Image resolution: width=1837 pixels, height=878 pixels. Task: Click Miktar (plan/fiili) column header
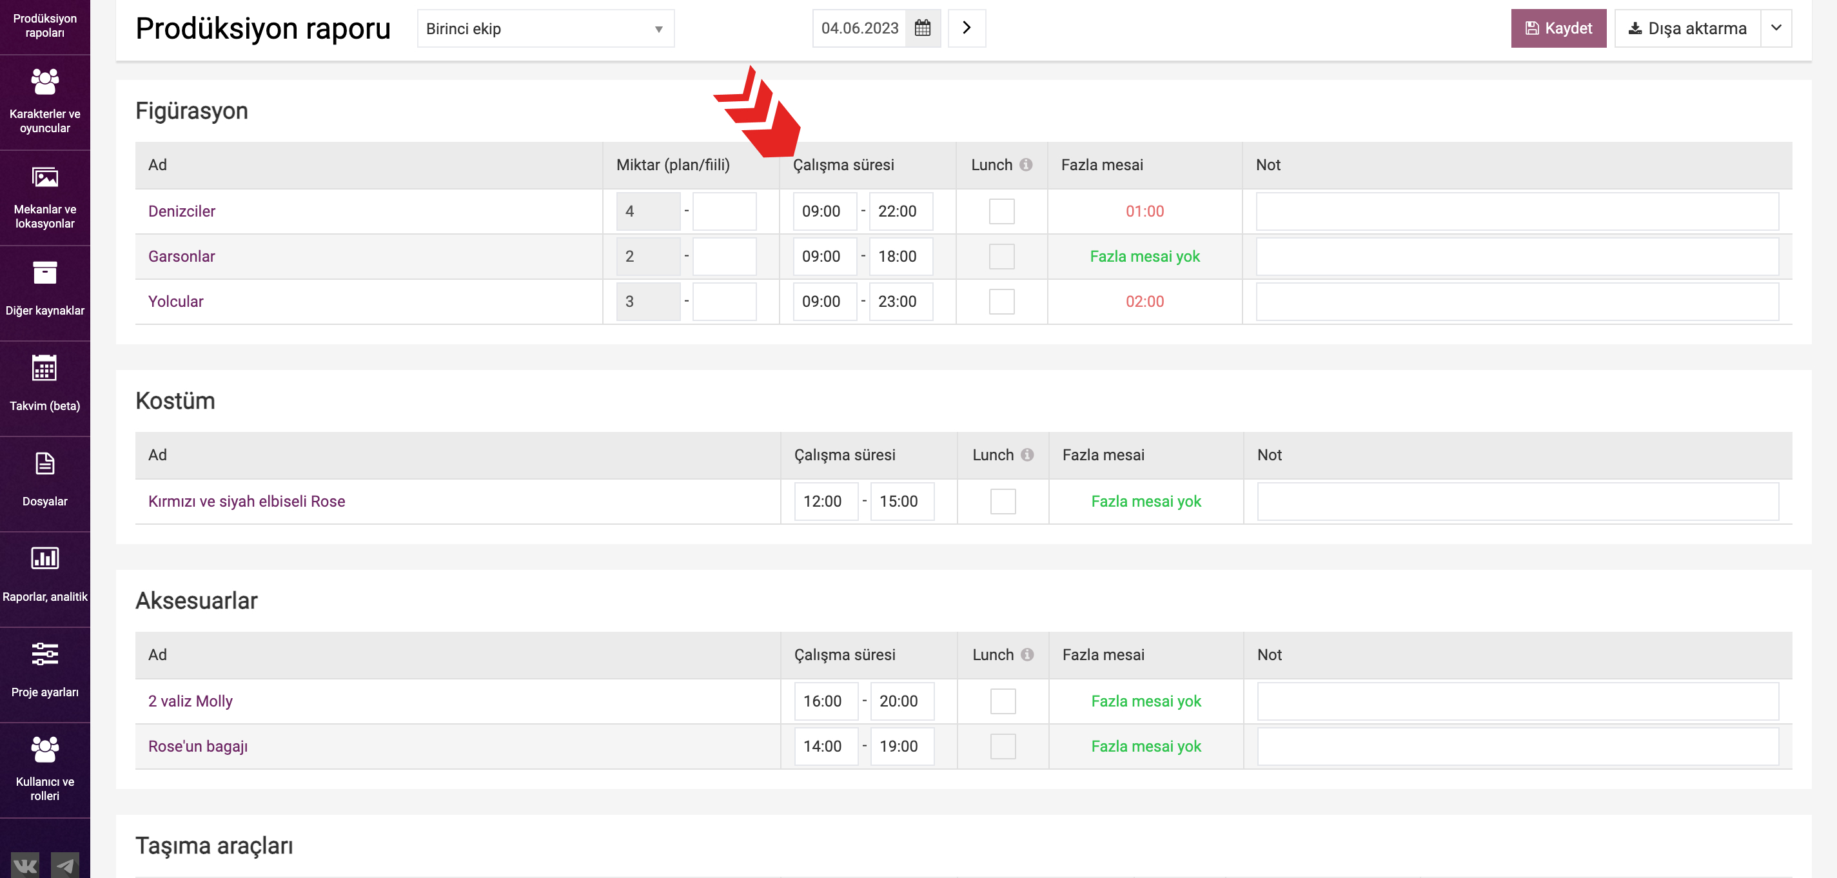(x=673, y=165)
